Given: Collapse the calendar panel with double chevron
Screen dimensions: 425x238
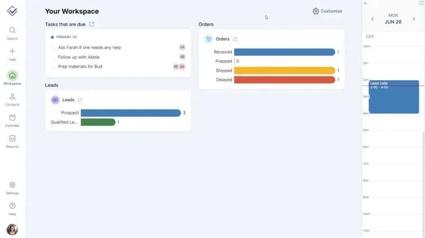Looking at the screenshot, I should click(x=365, y=3).
